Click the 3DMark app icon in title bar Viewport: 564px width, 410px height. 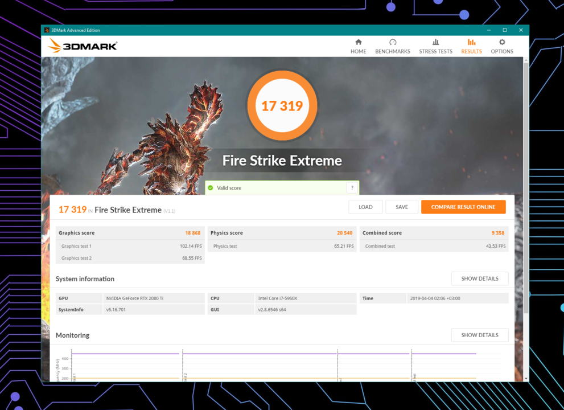click(x=47, y=30)
